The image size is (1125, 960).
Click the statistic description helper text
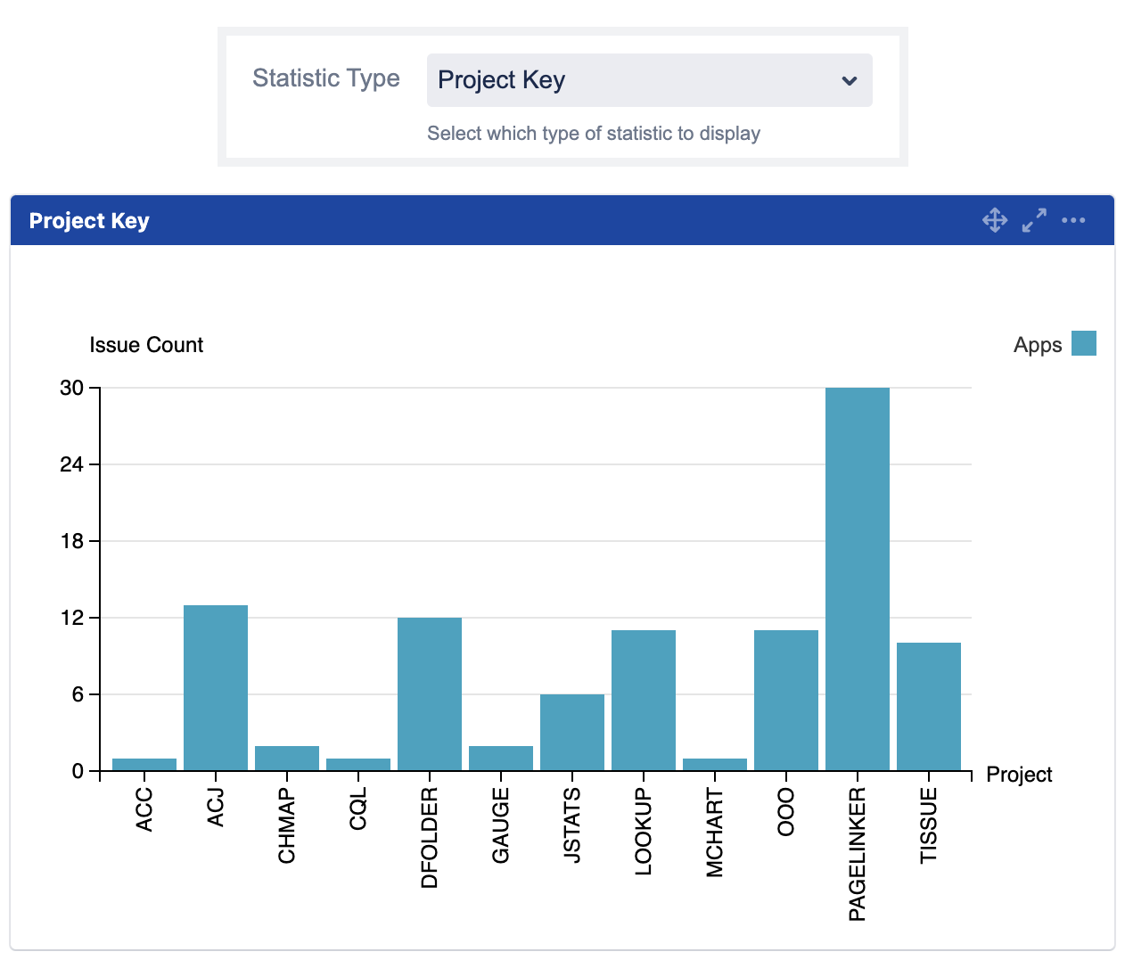click(x=594, y=133)
